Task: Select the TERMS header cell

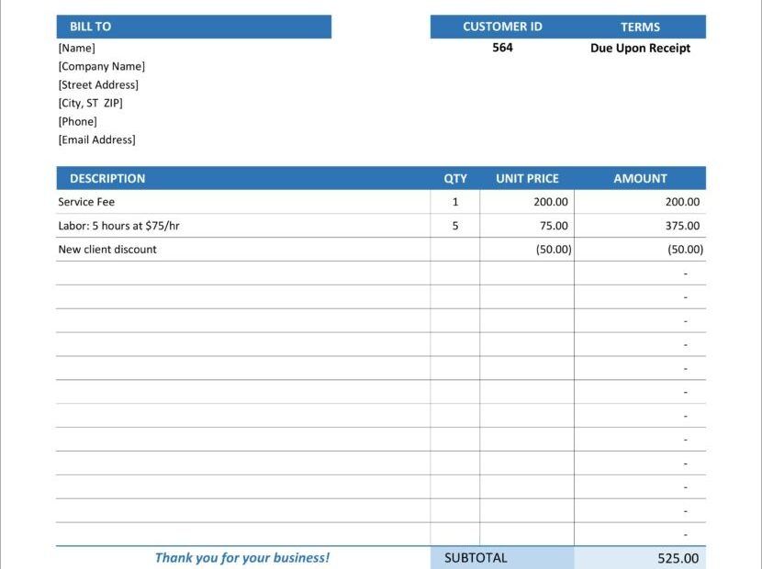Action: tap(639, 27)
